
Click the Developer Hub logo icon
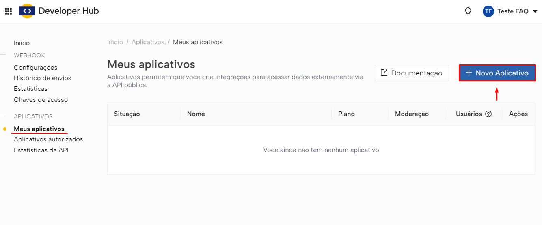[27, 11]
